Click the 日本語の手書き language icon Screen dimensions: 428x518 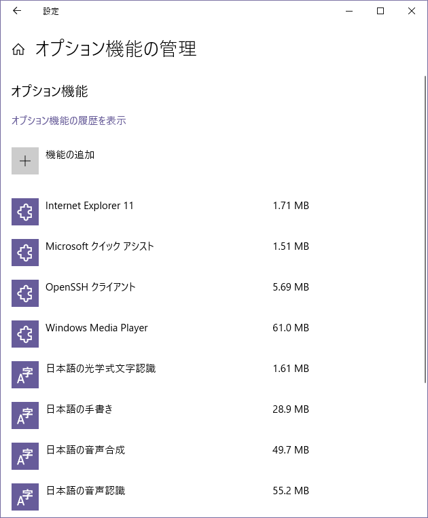pos(25,415)
